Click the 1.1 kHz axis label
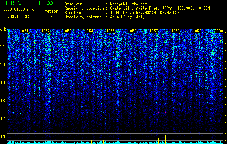The image size is (227, 144). coord(3,47)
